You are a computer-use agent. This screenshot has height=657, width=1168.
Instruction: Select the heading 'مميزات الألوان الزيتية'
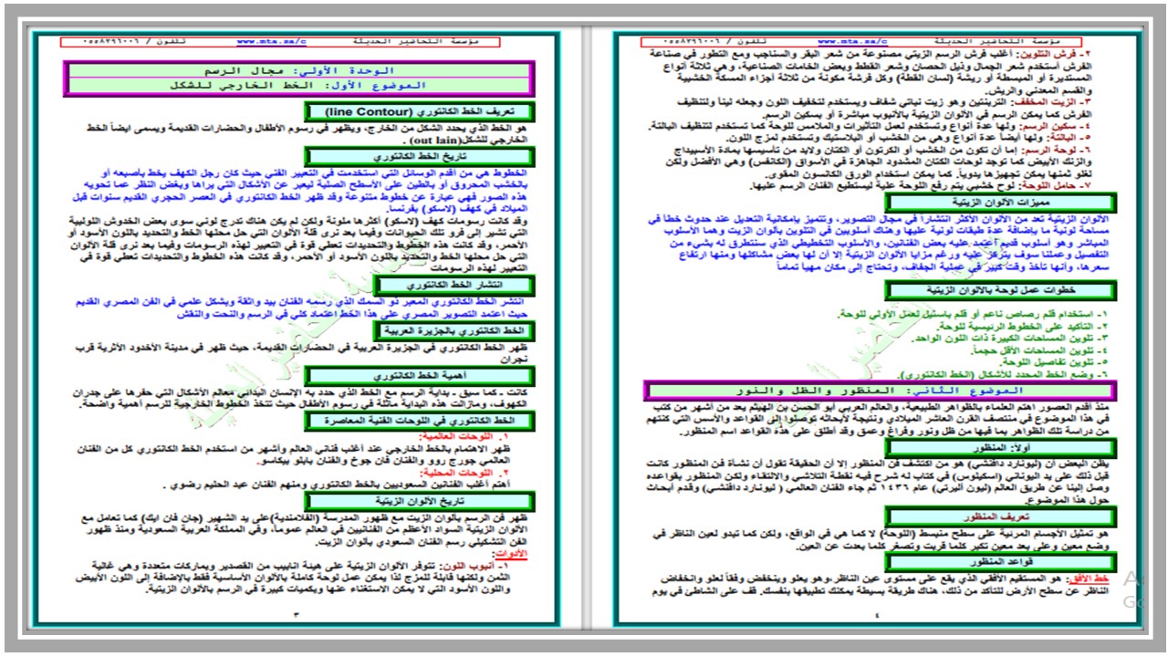(1001, 203)
